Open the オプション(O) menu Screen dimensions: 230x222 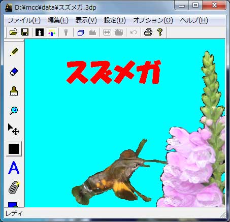(x=153, y=20)
